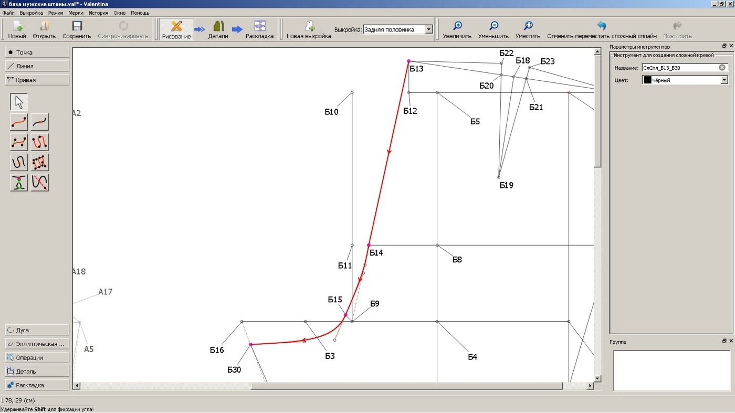Select the segment-a-curve tool

40,122
